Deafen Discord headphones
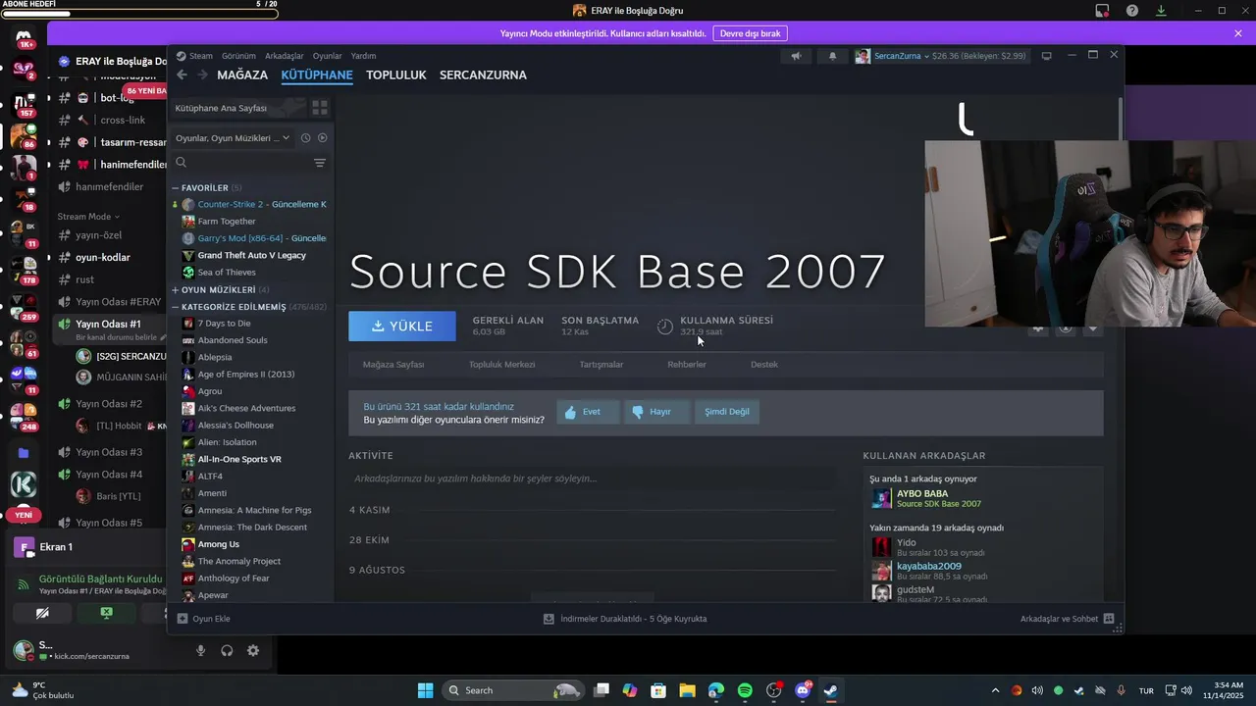1256x706 pixels. [x=227, y=650]
